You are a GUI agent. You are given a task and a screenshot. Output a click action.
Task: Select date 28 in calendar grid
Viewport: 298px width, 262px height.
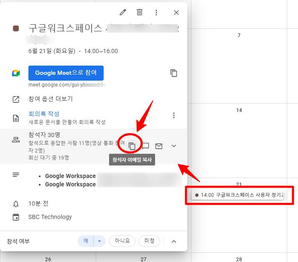[x=239, y=259]
